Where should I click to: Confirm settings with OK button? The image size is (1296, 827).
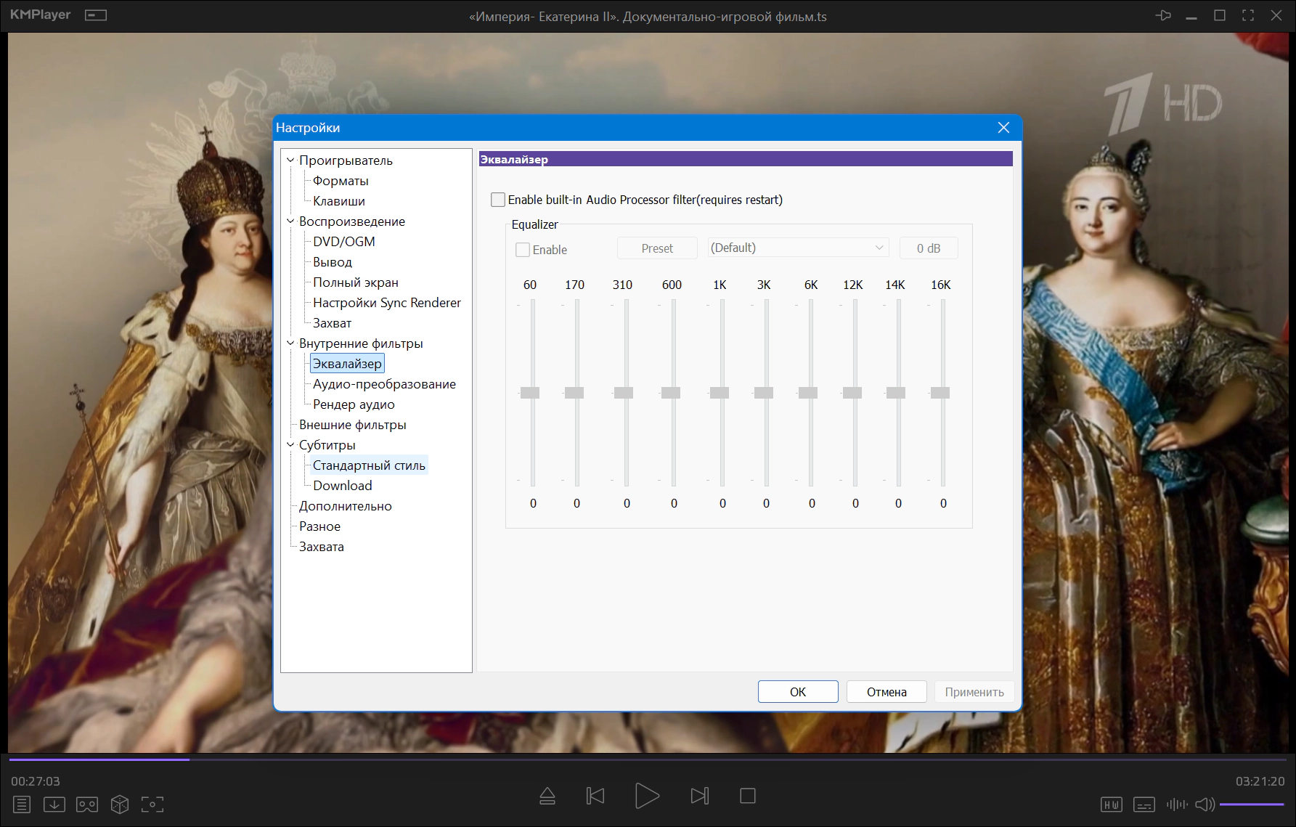pos(798,692)
